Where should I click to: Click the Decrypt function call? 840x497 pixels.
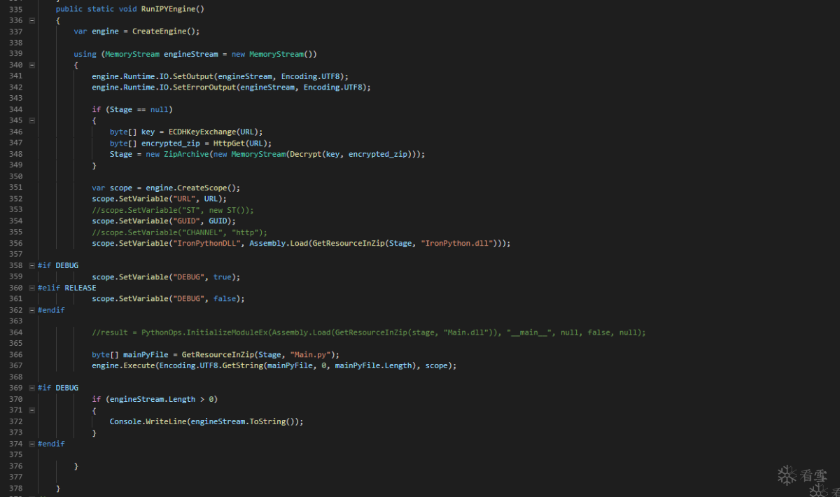click(305, 154)
